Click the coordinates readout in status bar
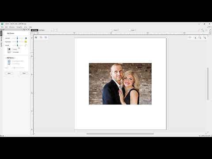This screenshot has height=159, width=212. tap(204, 136)
